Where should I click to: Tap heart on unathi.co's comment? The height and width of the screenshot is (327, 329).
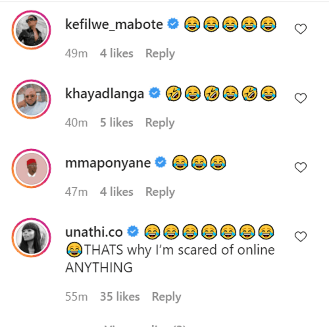300,237
